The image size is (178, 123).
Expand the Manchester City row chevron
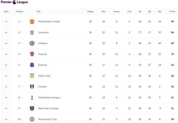click(6, 119)
